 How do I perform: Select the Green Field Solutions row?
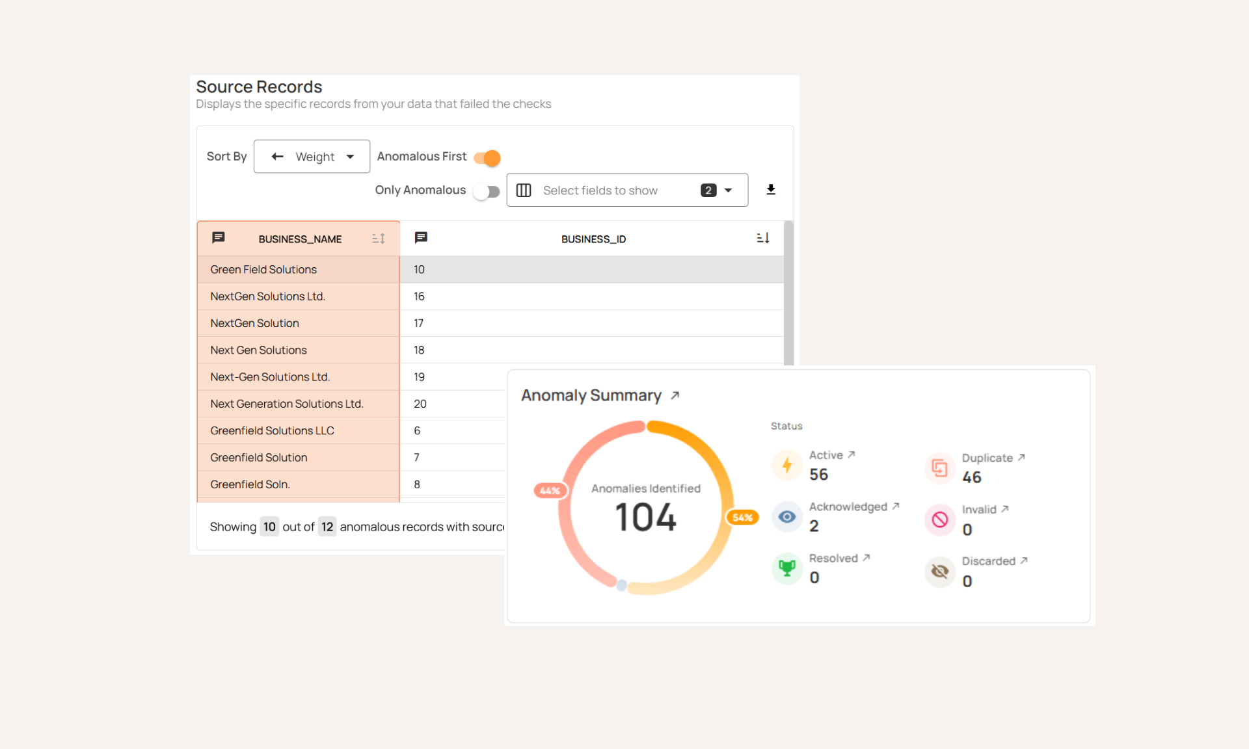[x=263, y=269]
